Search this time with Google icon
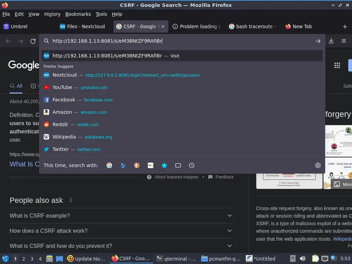The height and width of the screenshot is (264, 352). [109, 165]
